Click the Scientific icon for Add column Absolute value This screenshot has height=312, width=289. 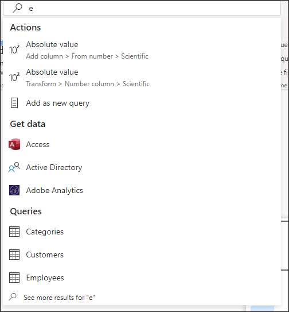(14, 50)
